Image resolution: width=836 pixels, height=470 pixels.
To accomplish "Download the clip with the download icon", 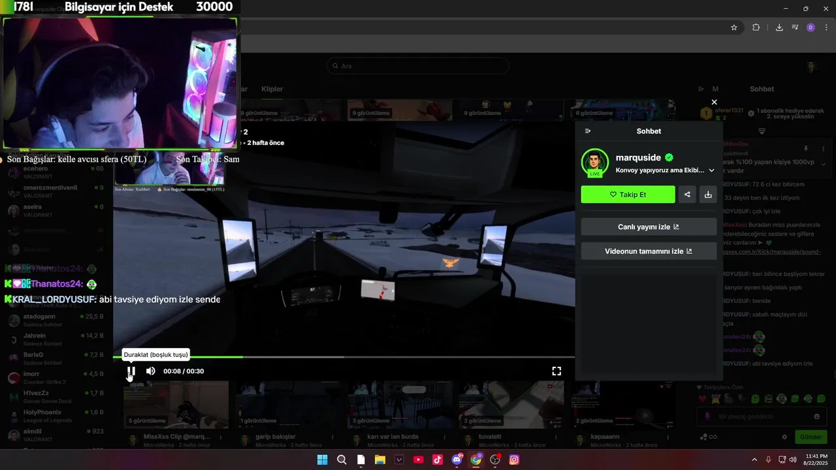I will tap(708, 195).
